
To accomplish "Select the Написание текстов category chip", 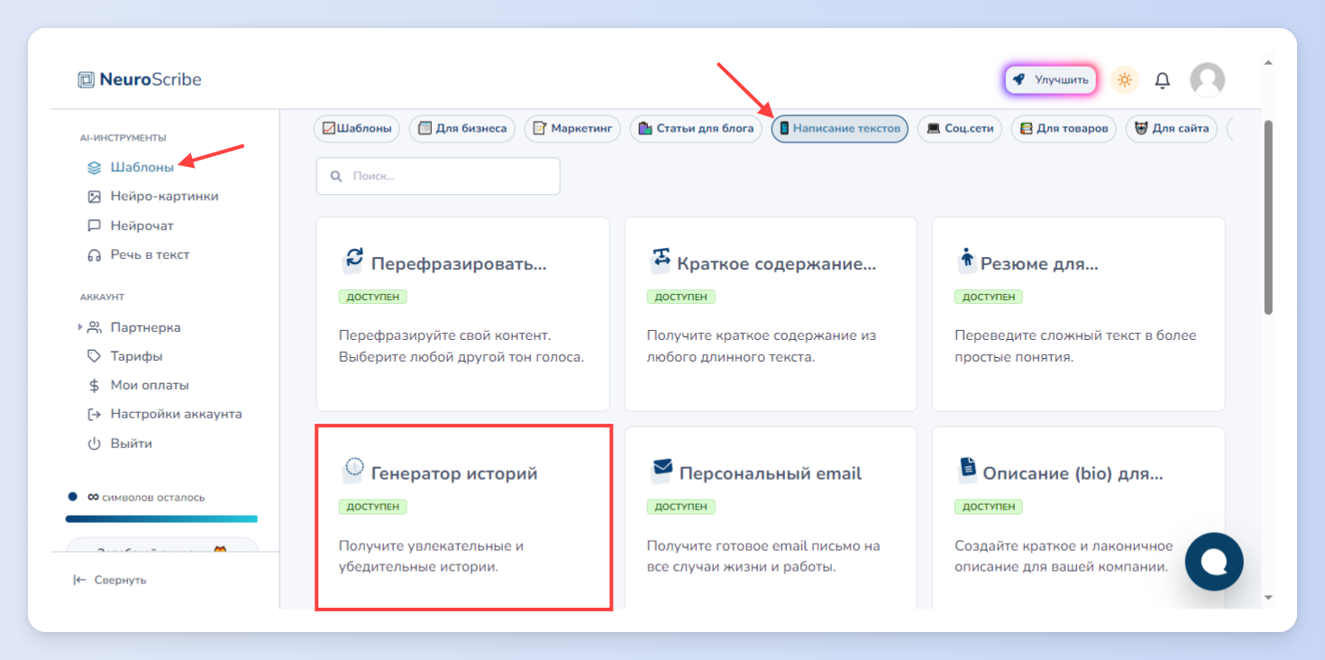I will pos(839,129).
